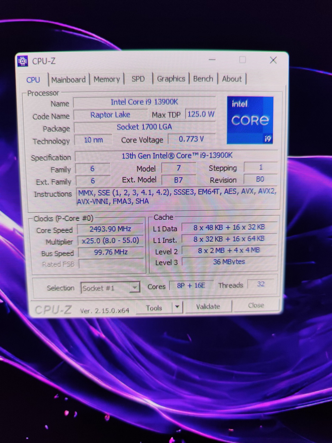Image resolution: width=332 pixels, height=443 pixels.
Task: Open the About tab
Action: pyautogui.click(x=232, y=79)
